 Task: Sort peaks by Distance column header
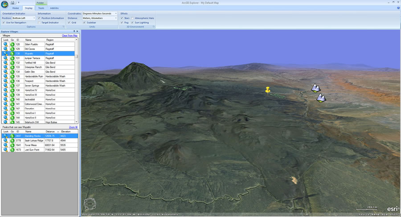coord(52,131)
